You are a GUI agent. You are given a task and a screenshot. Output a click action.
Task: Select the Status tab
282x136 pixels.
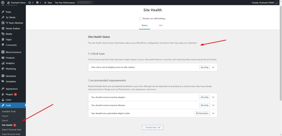coord(144,26)
